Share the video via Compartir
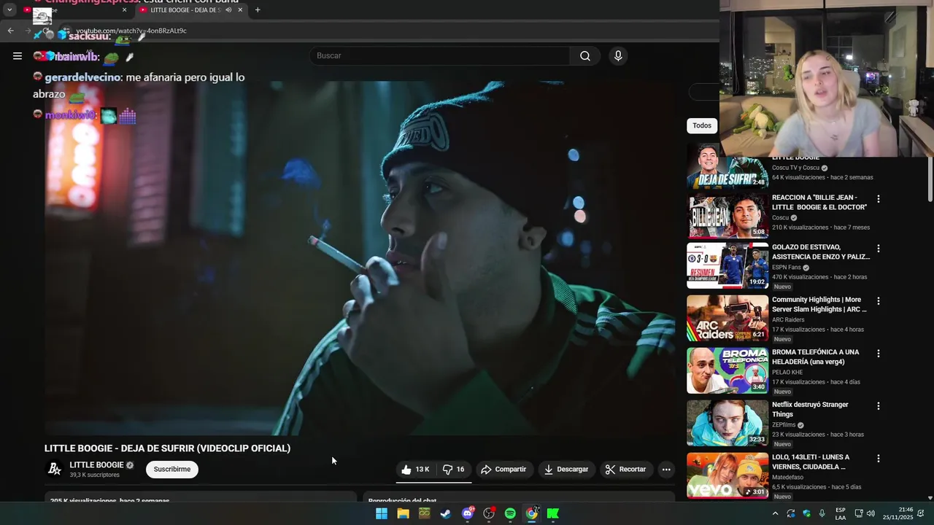934x525 pixels. click(x=503, y=470)
